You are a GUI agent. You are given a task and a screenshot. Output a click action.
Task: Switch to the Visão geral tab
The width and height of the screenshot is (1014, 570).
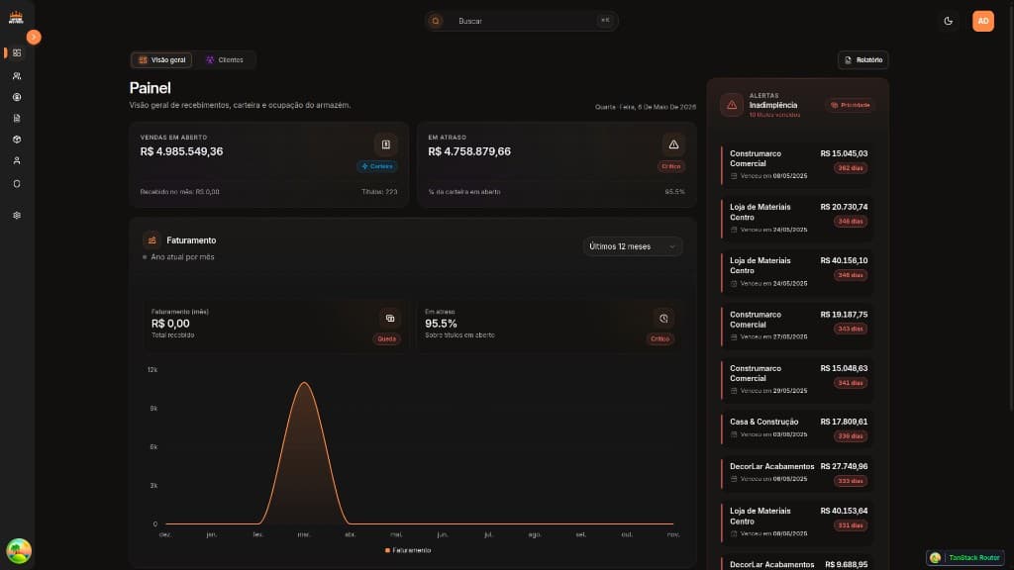tap(161, 60)
